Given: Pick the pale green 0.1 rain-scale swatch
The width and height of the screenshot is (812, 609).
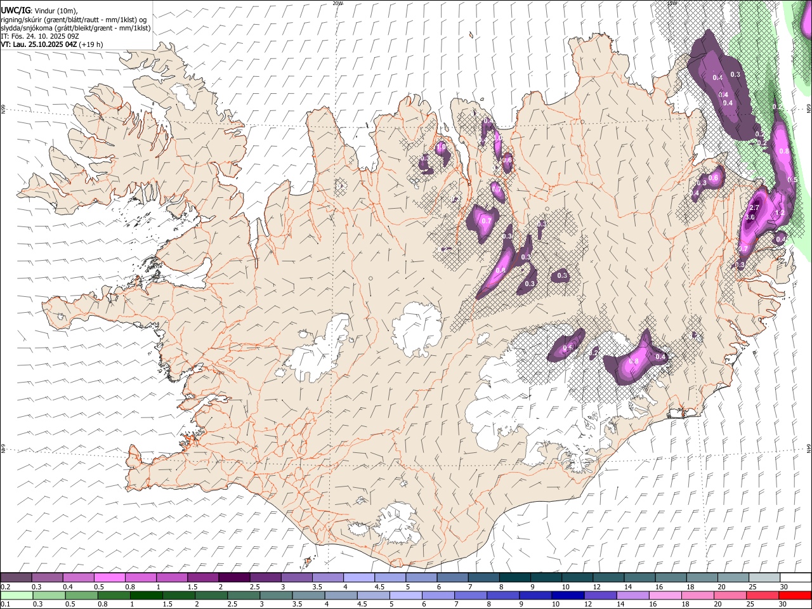Looking at the screenshot, I should tap(16, 595).
